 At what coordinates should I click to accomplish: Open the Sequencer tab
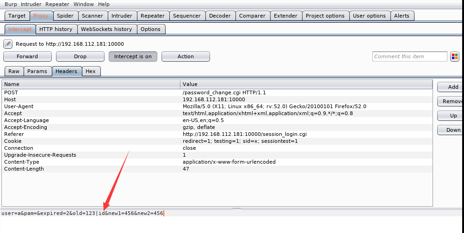click(187, 16)
